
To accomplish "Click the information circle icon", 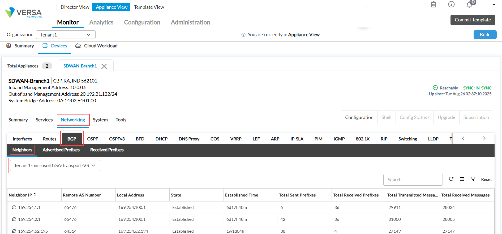I will point(451,4).
